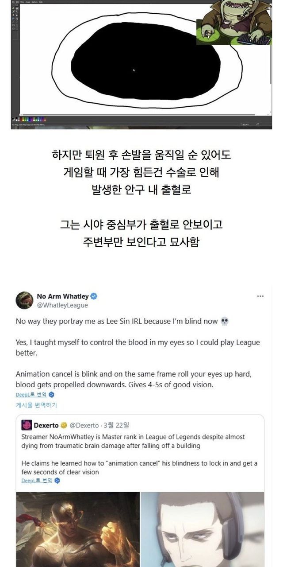Click the streamer's troll avatar webcam overlay

click(233, 22)
